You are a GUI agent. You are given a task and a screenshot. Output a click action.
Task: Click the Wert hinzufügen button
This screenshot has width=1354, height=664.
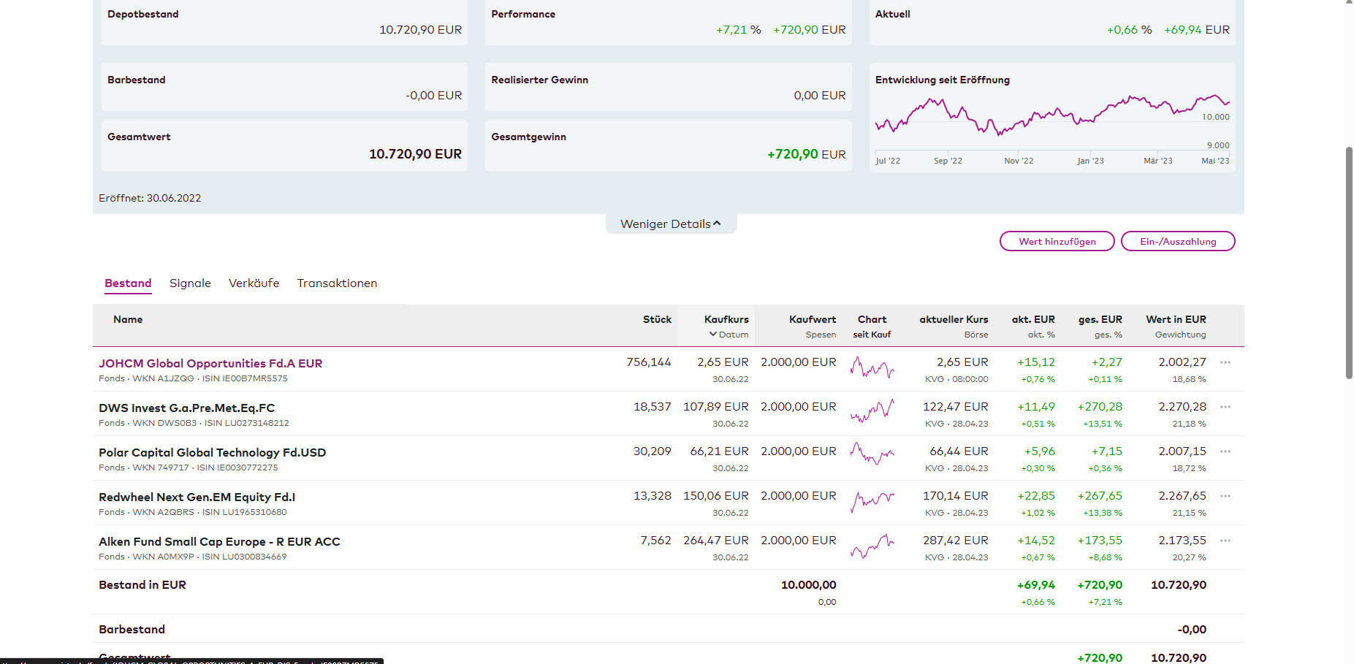coord(1057,241)
